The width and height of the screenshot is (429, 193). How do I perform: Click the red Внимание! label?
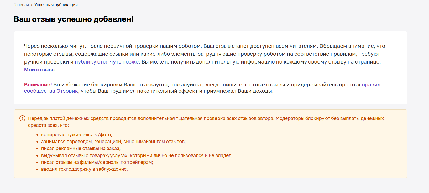[38, 85]
